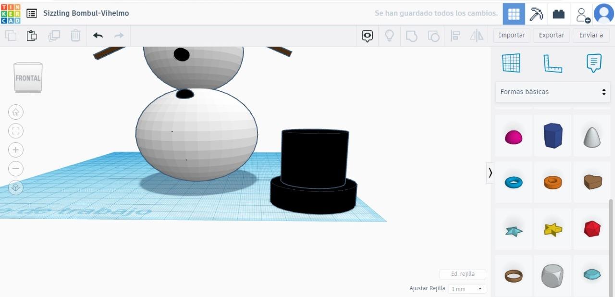This screenshot has width=615, height=297.
Task: Click the Mirror flip icon
Action: [477, 36]
